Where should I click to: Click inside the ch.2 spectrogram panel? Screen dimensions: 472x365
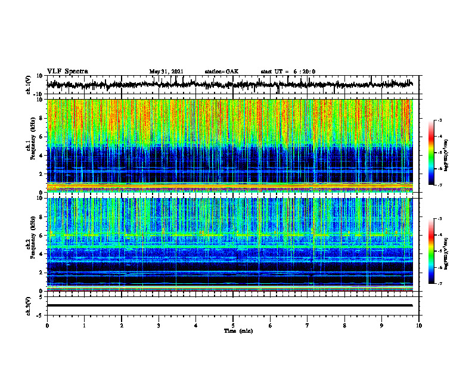click(229, 245)
